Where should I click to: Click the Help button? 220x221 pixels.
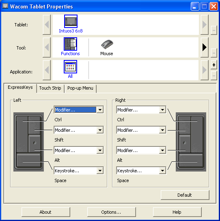tap(177, 212)
